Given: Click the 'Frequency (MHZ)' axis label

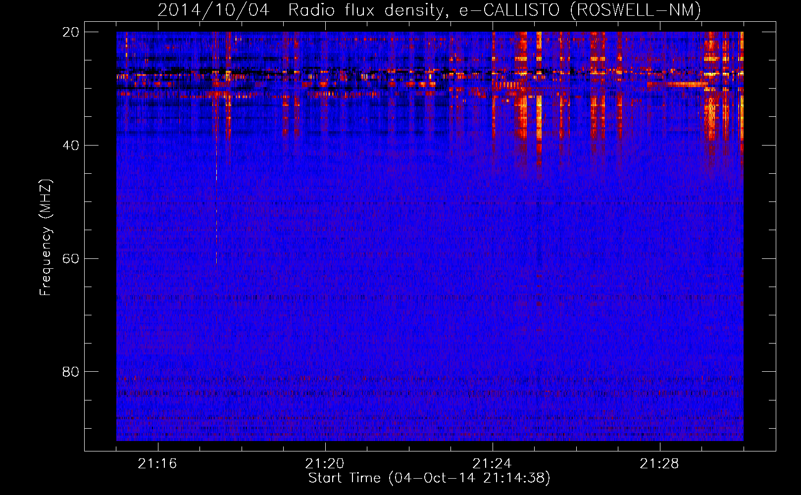Looking at the screenshot, I should [46, 238].
